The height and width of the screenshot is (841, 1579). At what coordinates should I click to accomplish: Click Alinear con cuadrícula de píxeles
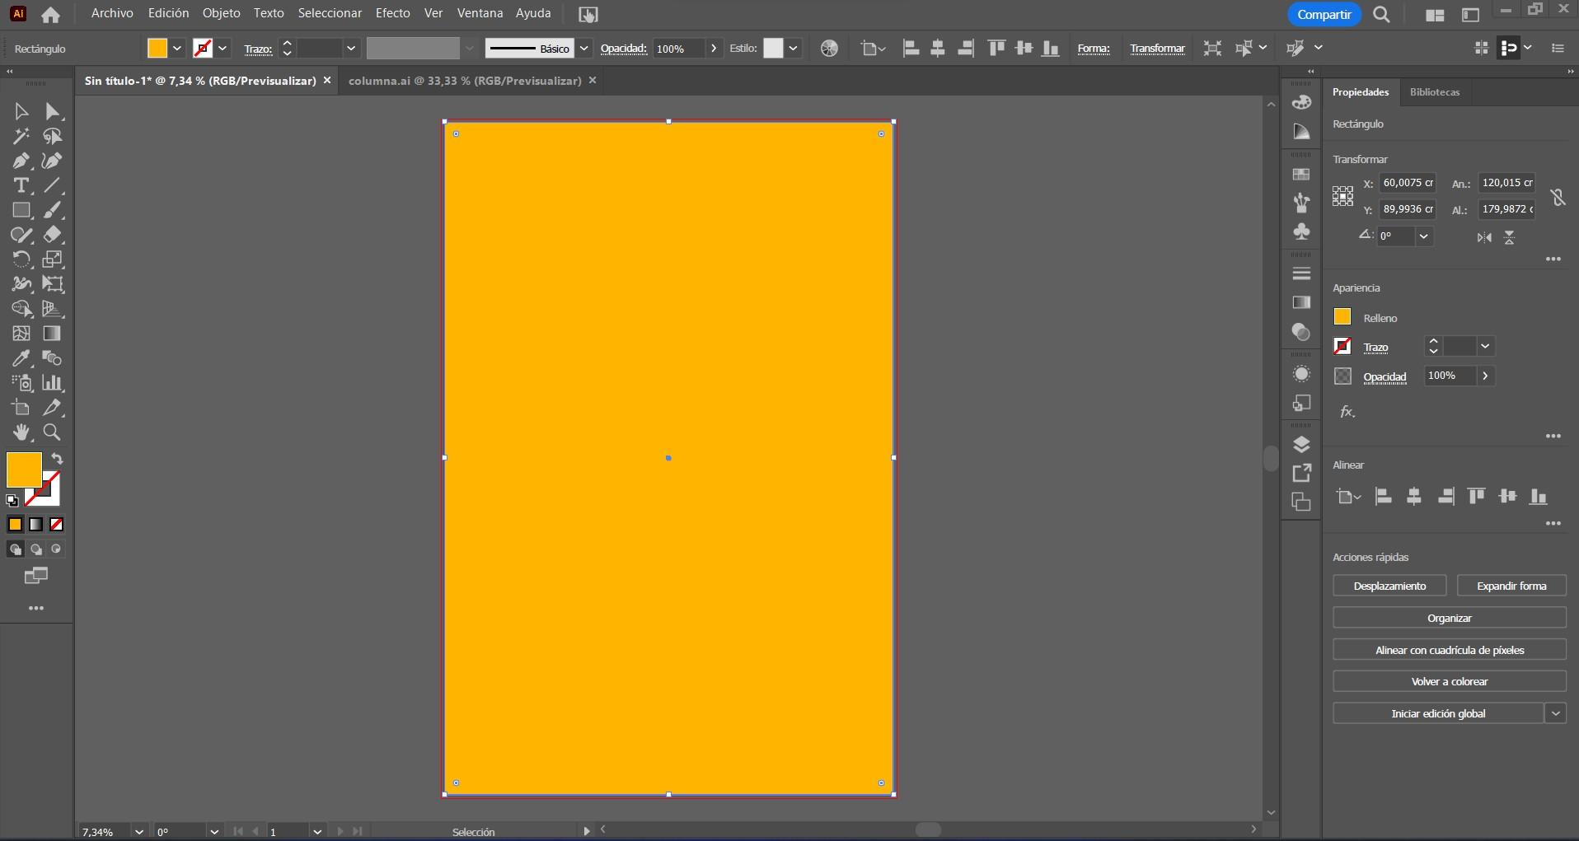coord(1450,650)
